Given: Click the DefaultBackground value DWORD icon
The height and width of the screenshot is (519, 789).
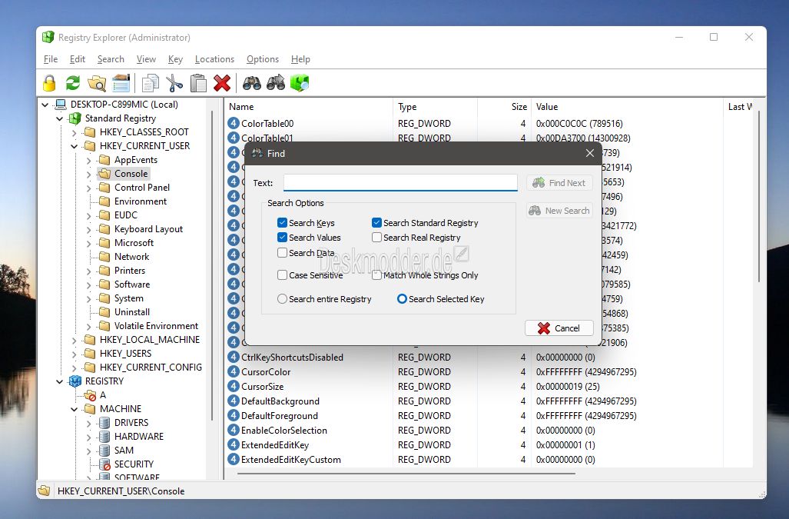Looking at the screenshot, I should (x=234, y=401).
